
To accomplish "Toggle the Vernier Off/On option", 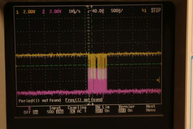I will pyautogui.click(x=125, y=110).
